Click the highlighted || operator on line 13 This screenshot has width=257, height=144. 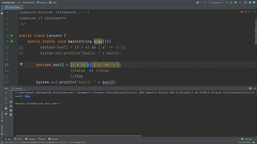[89, 65]
